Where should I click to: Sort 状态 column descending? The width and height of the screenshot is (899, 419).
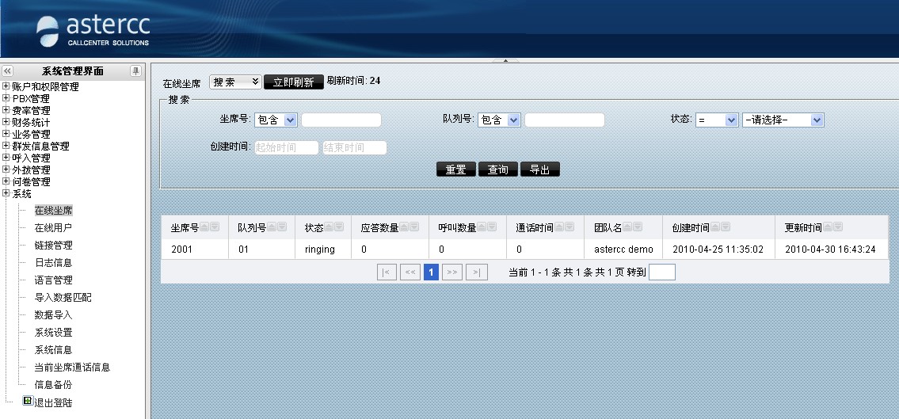point(339,227)
